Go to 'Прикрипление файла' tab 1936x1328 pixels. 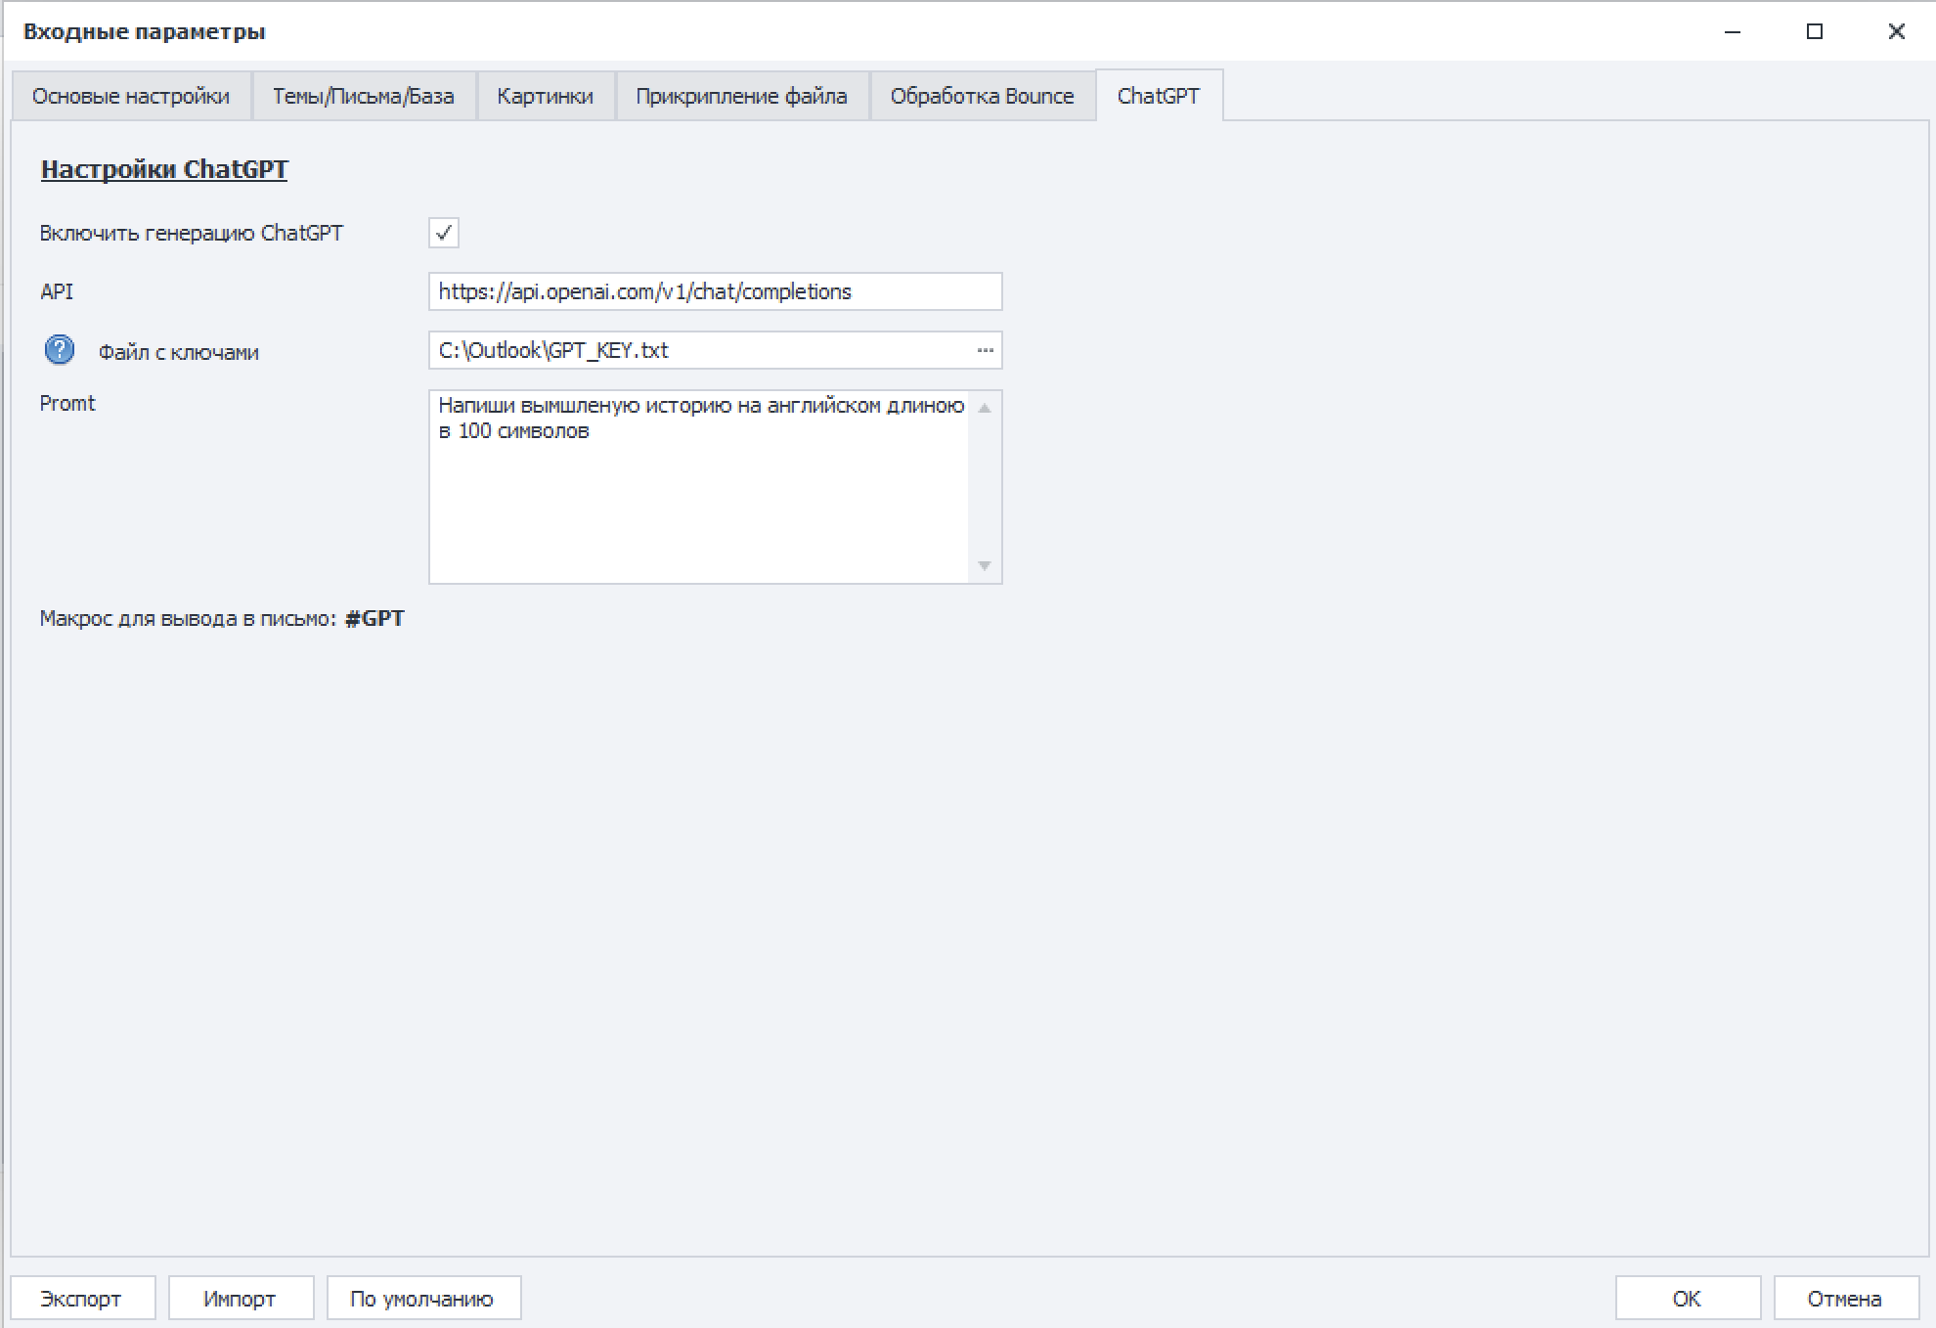(741, 96)
